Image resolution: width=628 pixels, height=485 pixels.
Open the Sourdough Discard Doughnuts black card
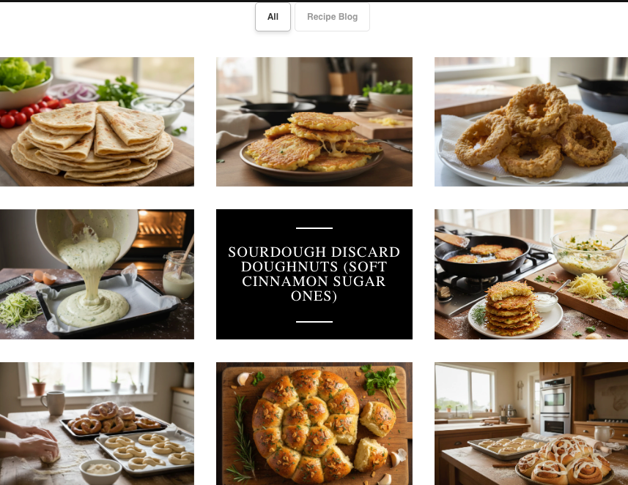click(x=314, y=274)
